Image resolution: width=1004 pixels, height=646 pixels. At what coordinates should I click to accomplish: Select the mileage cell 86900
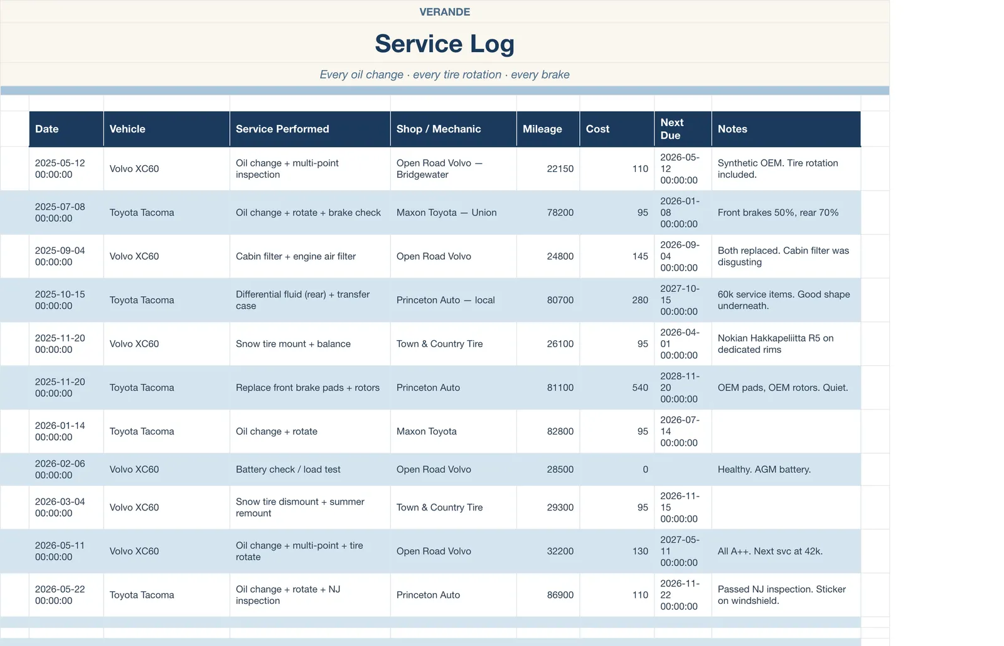548,595
